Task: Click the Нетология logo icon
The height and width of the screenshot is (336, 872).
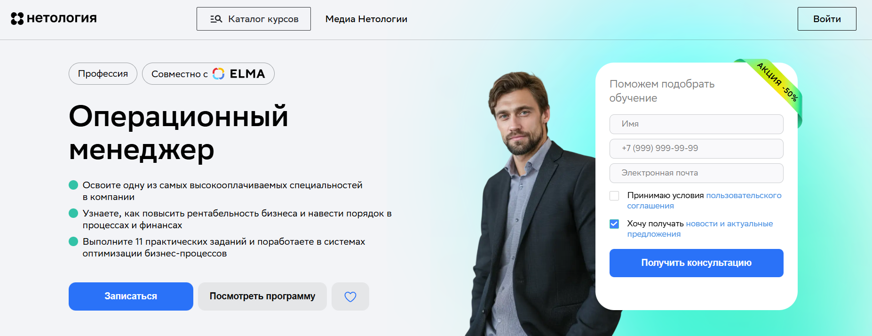Action: [x=17, y=19]
